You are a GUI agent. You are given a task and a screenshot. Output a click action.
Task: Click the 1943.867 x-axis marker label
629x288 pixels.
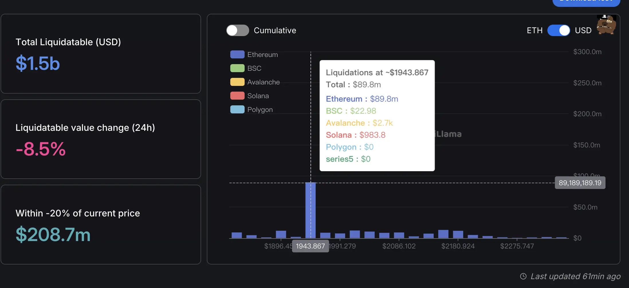pyautogui.click(x=310, y=246)
